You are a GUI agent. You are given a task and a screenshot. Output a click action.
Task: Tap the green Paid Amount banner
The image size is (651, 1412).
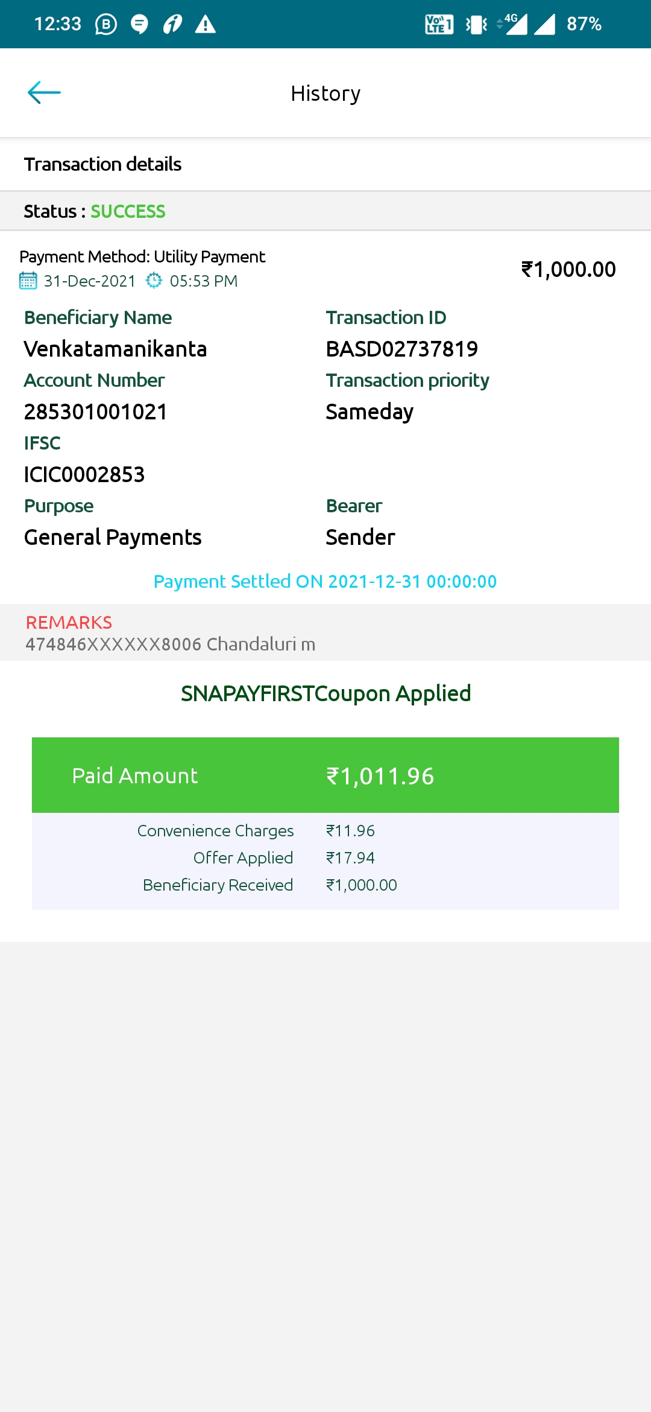pyautogui.click(x=325, y=775)
